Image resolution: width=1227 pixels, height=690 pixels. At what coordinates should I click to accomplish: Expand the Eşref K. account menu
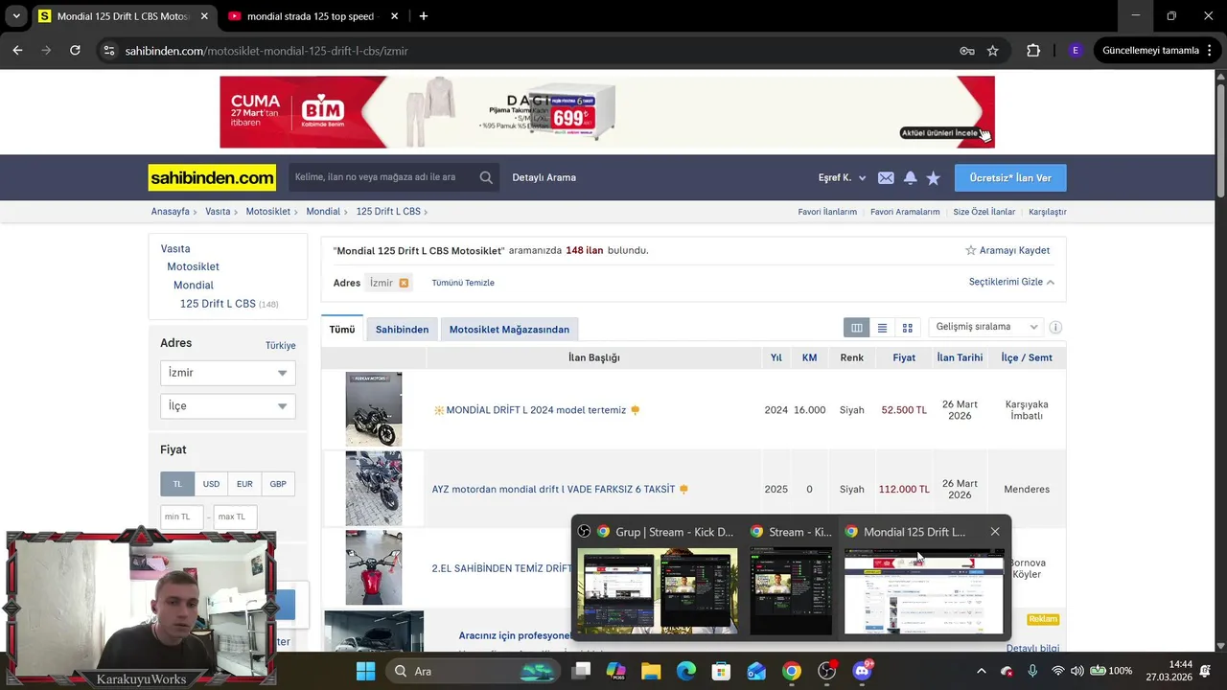pos(842,178)
